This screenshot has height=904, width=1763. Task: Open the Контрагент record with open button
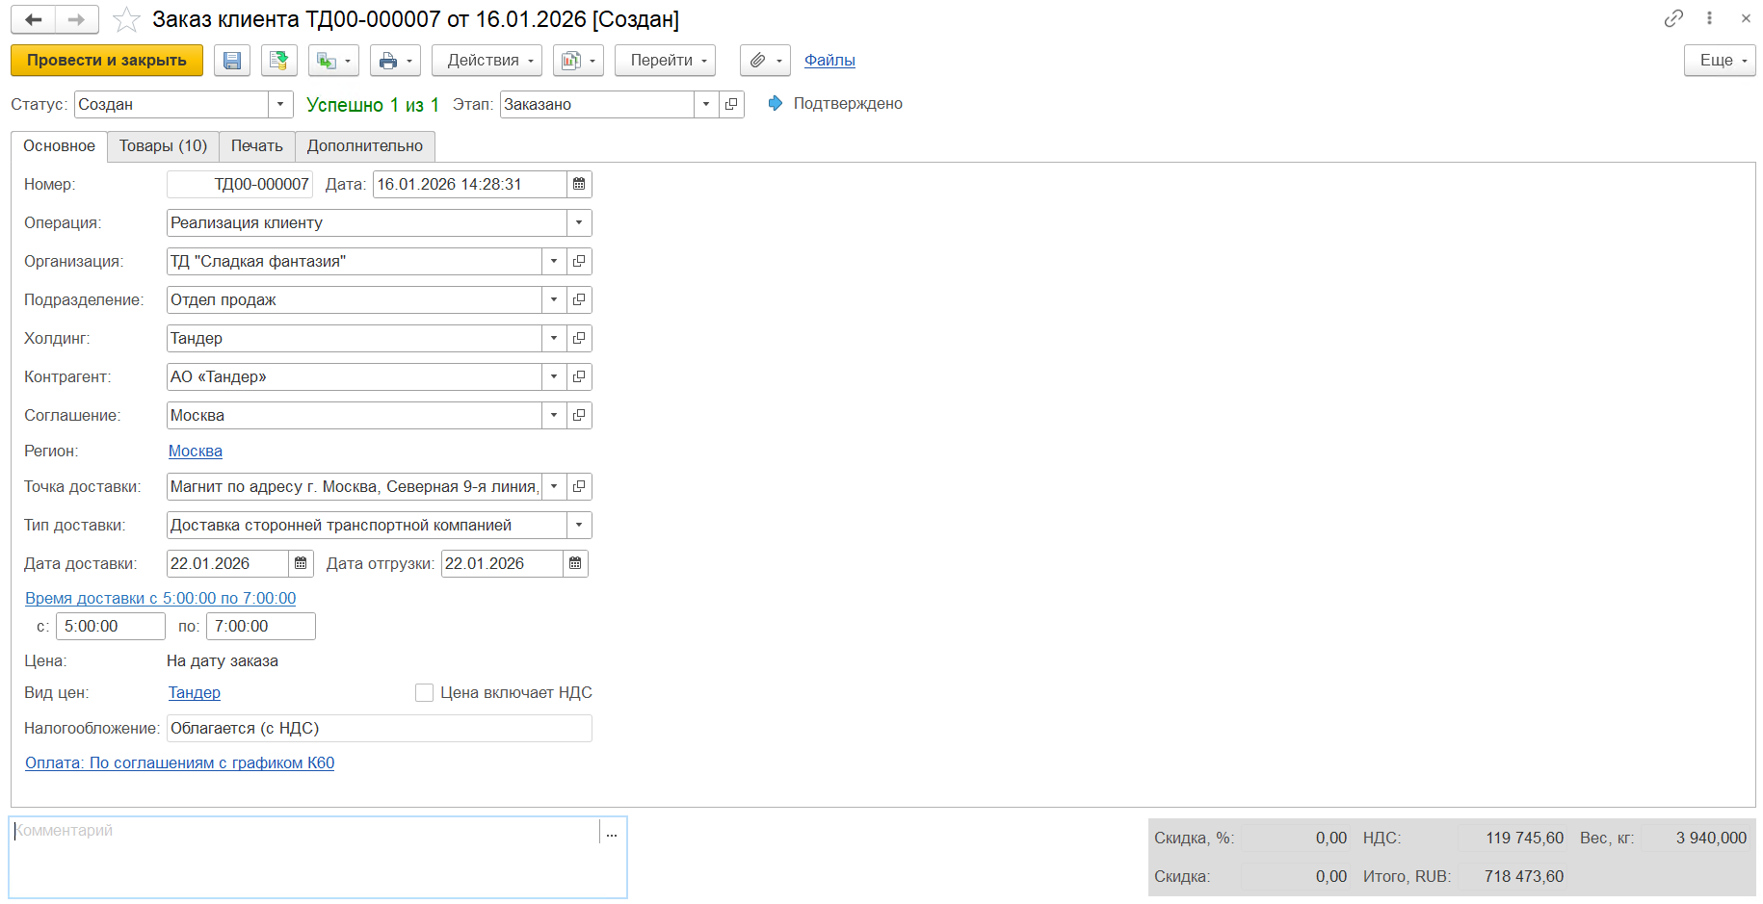pos(579,377)
